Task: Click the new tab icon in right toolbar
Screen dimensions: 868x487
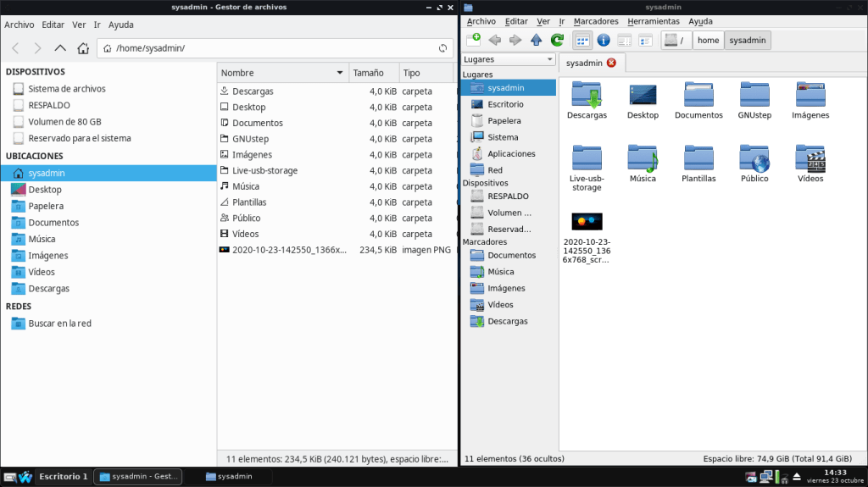Action: coord(474,40)
